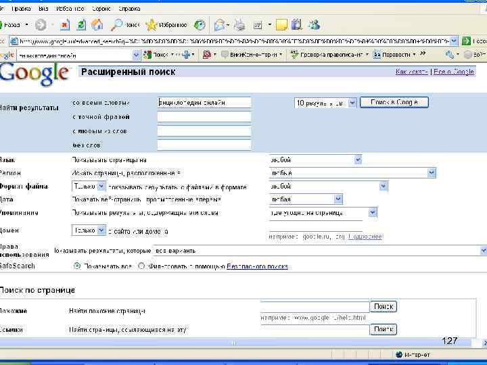
Task: Open the address bar dropdown arrow
Action: coord(454,41)
